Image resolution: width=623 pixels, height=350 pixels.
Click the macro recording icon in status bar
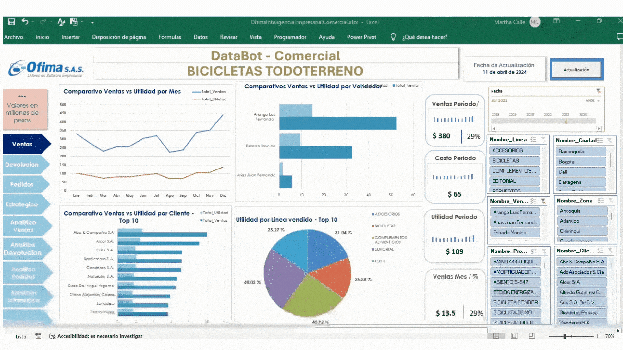[38, 336]
